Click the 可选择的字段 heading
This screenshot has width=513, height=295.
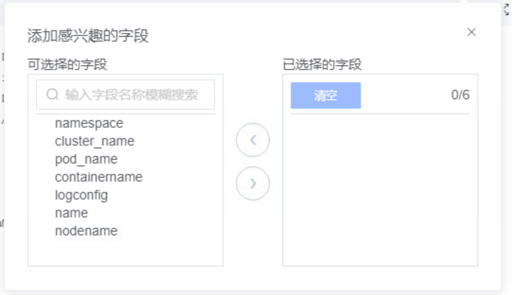(x=68, y=64)
